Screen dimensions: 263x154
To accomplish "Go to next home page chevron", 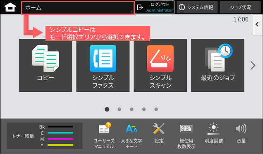I will point(253,65).
